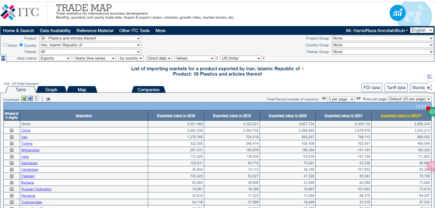Open the 5 per page columns dropdown
The width and height of the screenshot is (435, 208).
pyautogui.click(x=341, y=99)
